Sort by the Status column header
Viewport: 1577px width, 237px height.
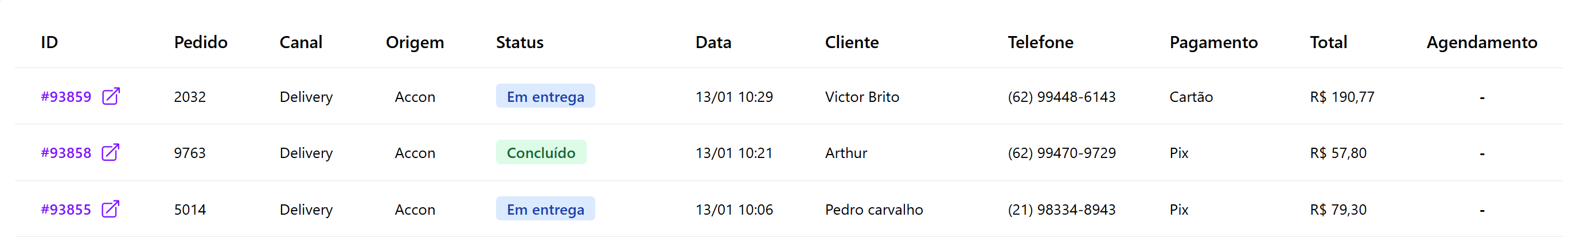pos(519,42)
